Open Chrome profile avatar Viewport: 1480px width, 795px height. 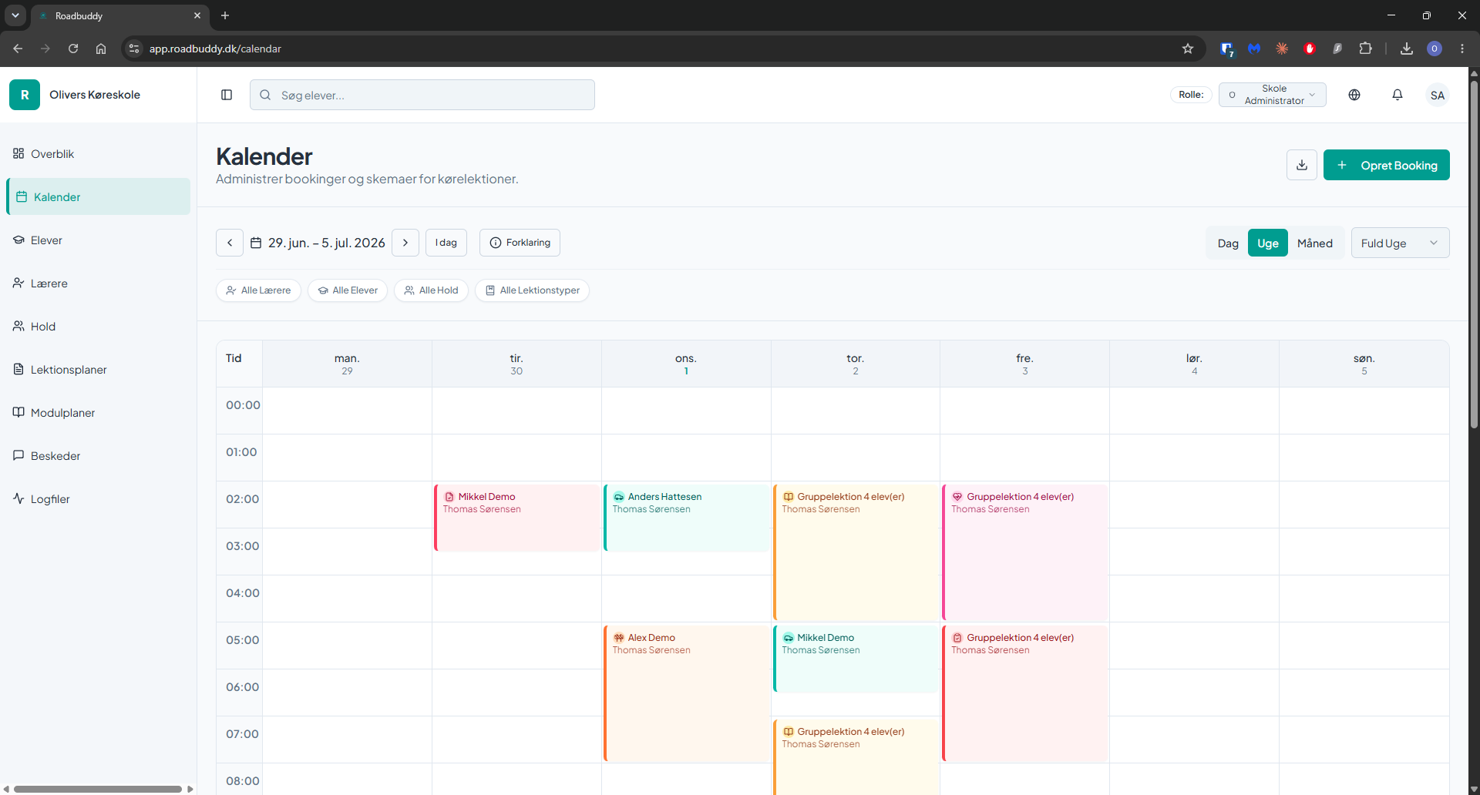pyautogui.click(x=1435, y=49)
